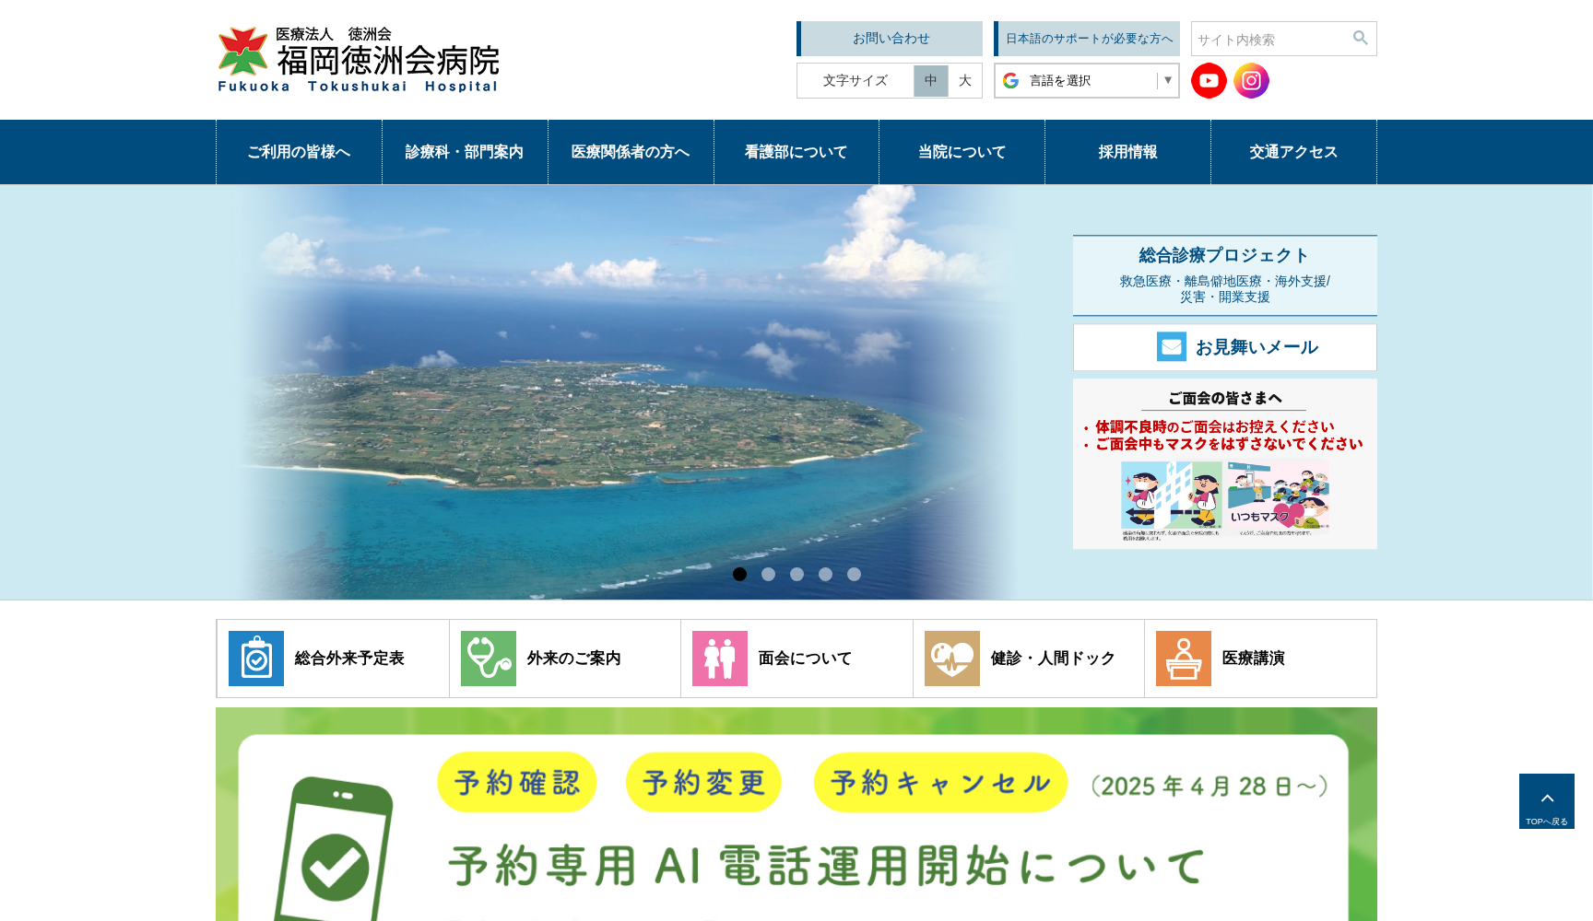Viewport: 1593px width, 921px height.
Task: Open 面会について link
Action: pyautogui.click(x=796, y=659)
